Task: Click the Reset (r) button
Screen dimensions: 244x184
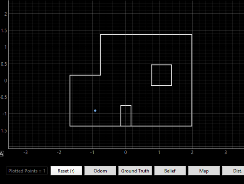Action: click(66, 171)
